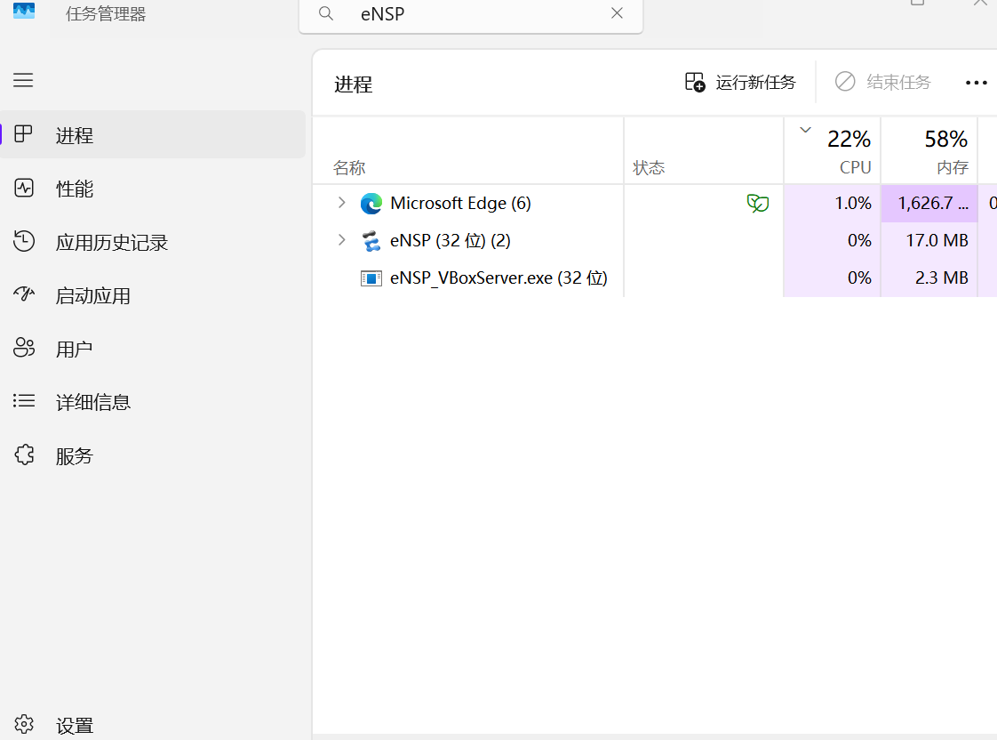Go to 启动应用 page

(153, 295)
